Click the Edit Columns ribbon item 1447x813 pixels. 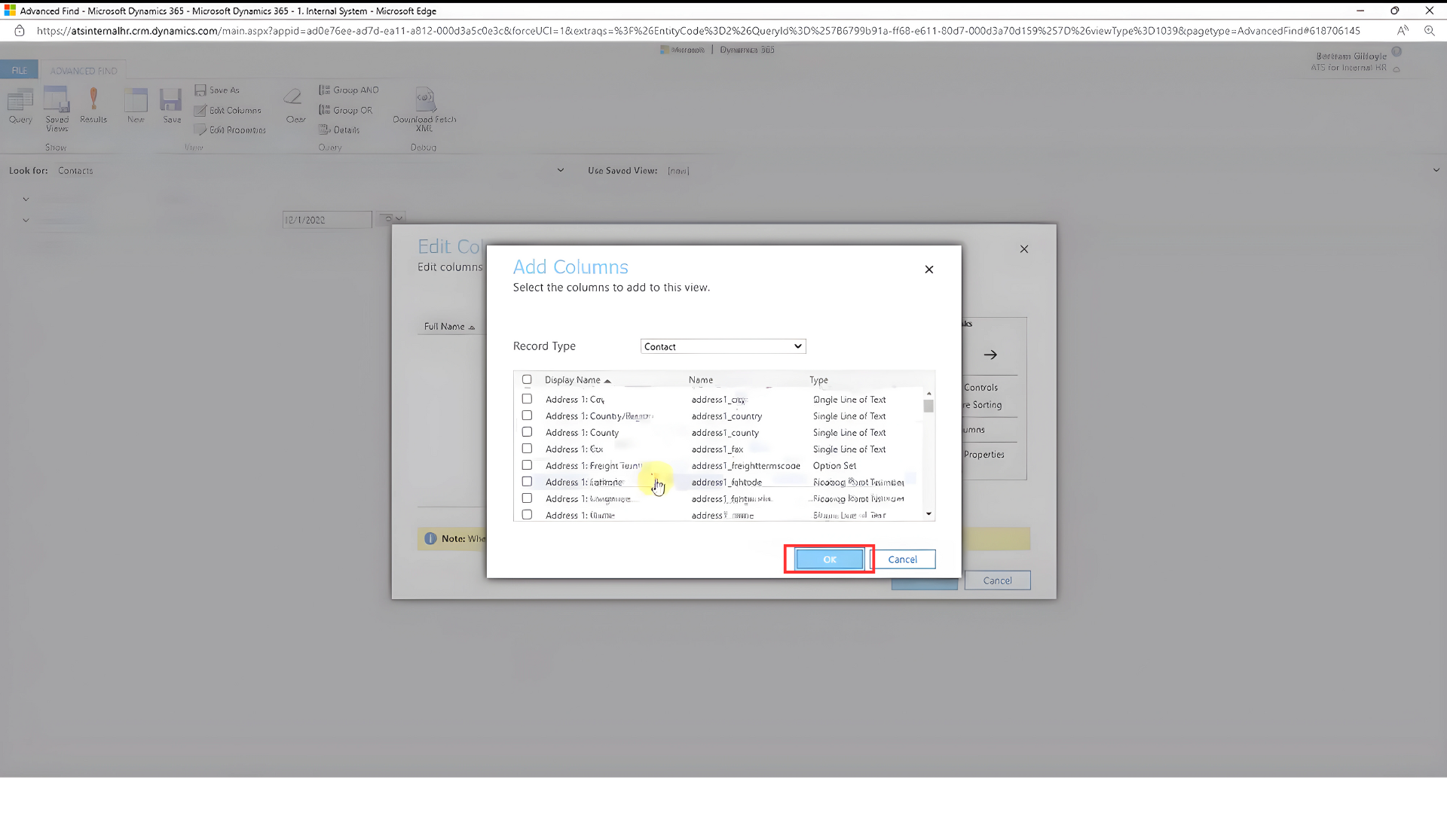[x=228, y=111]
